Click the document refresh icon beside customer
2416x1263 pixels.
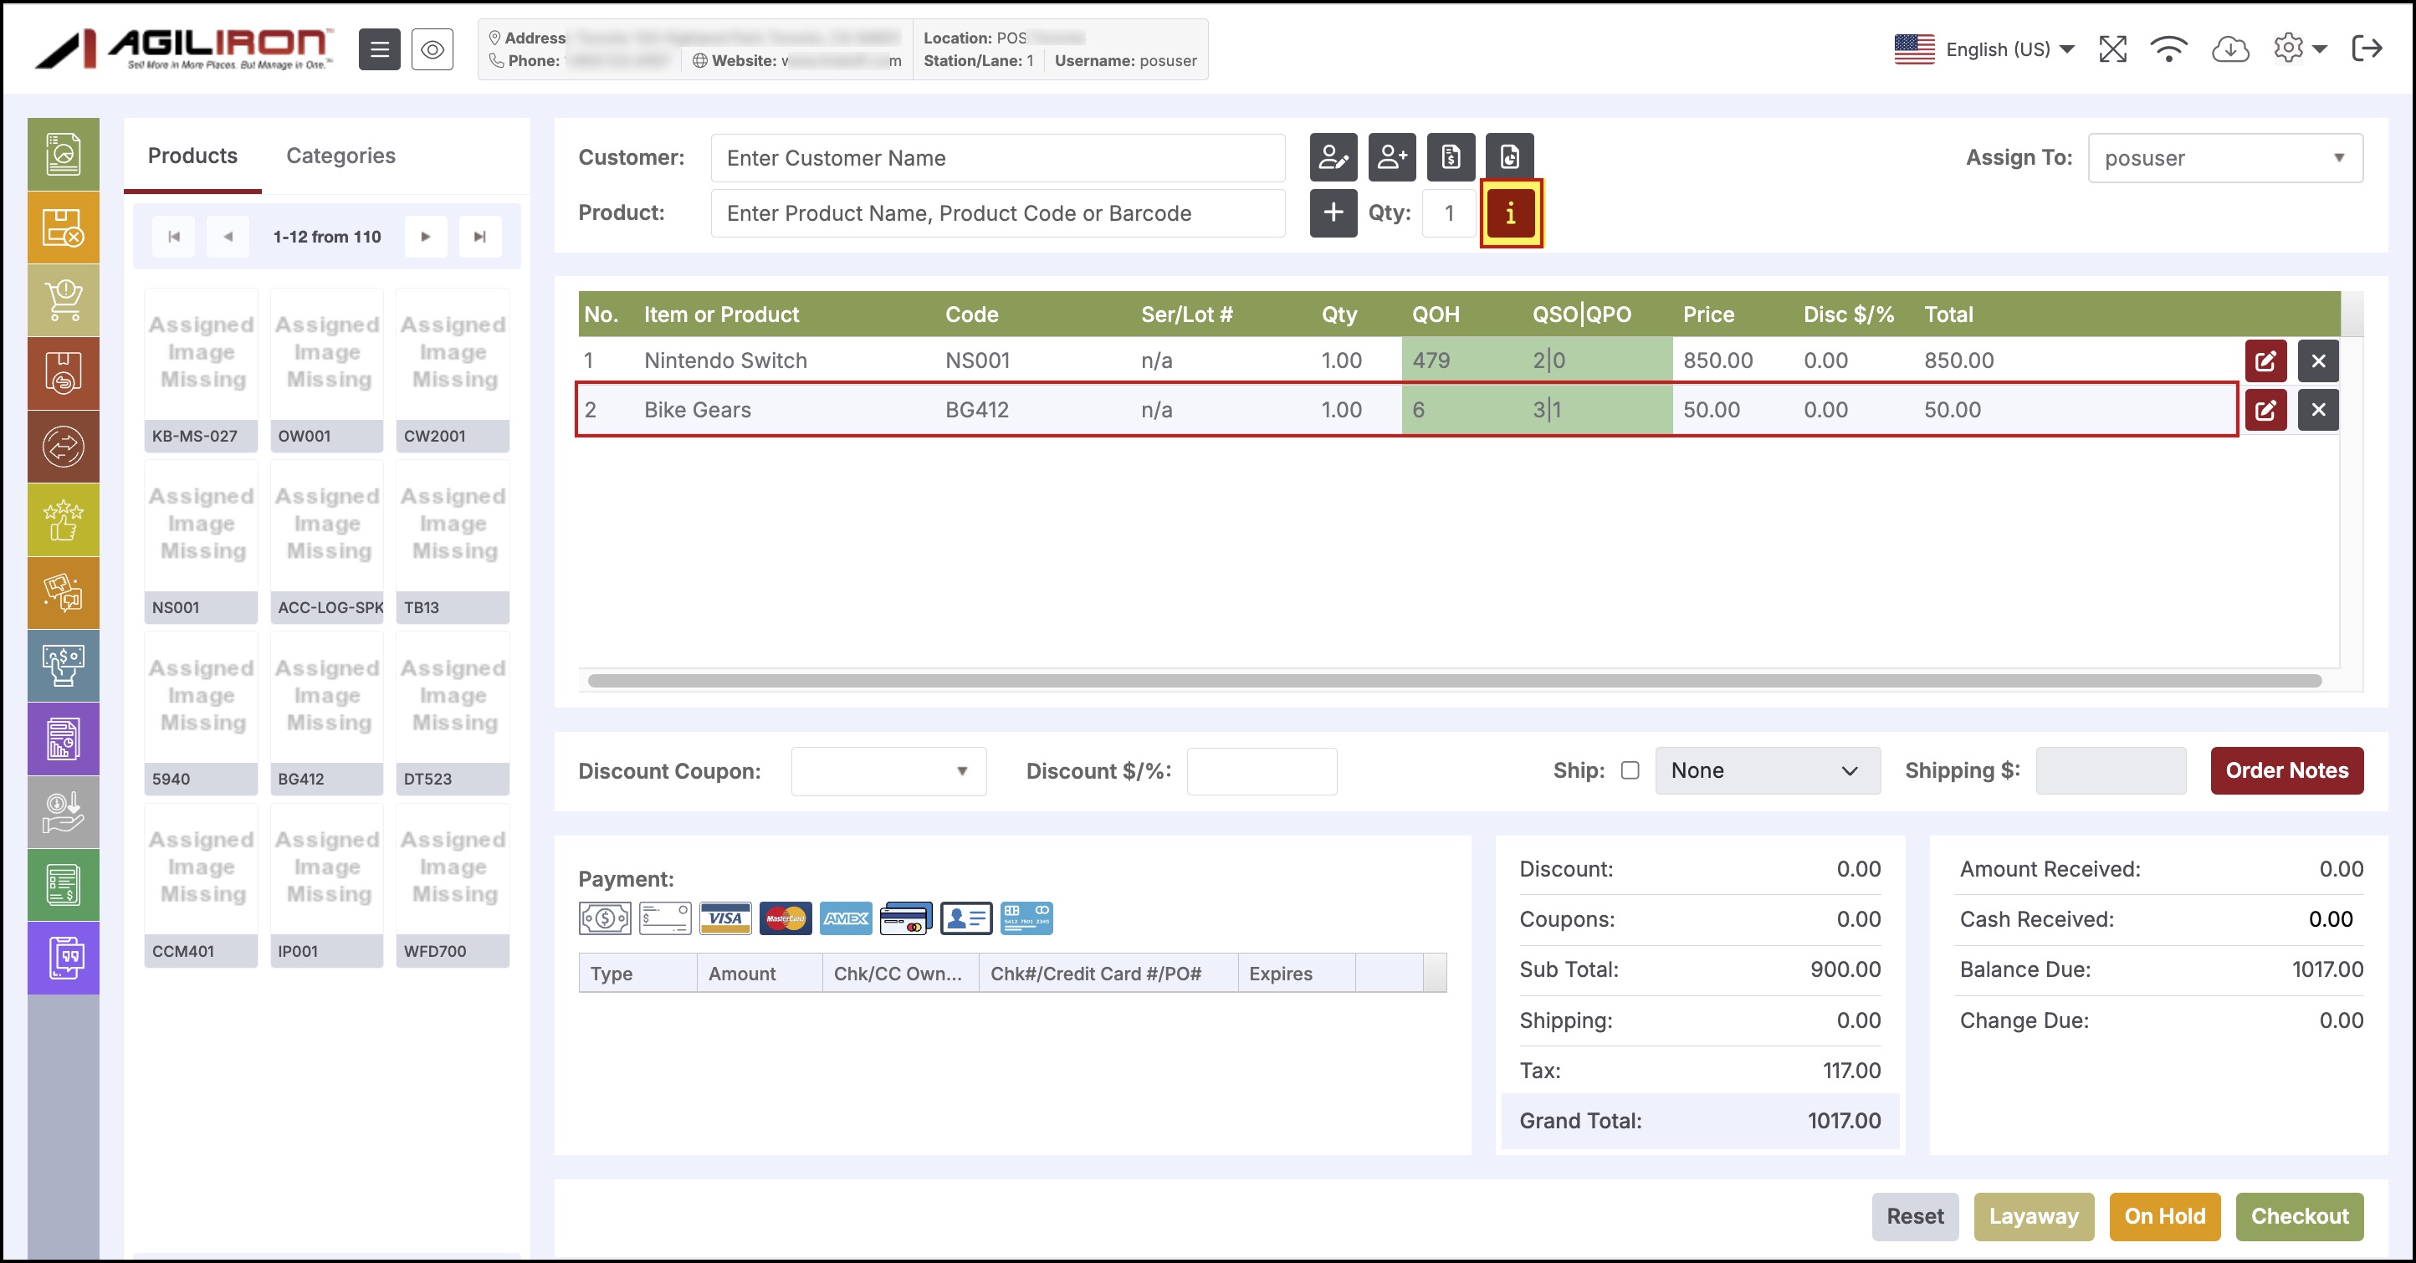pyautogui.click(x=1509, y=156)
